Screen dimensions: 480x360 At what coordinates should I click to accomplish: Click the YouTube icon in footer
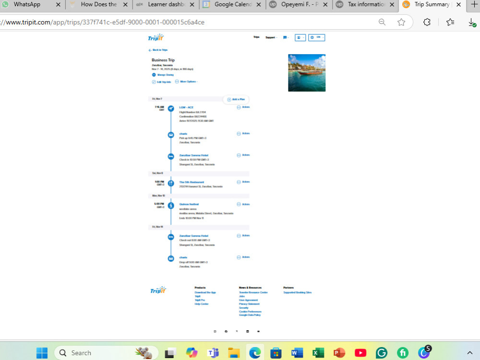258,331
